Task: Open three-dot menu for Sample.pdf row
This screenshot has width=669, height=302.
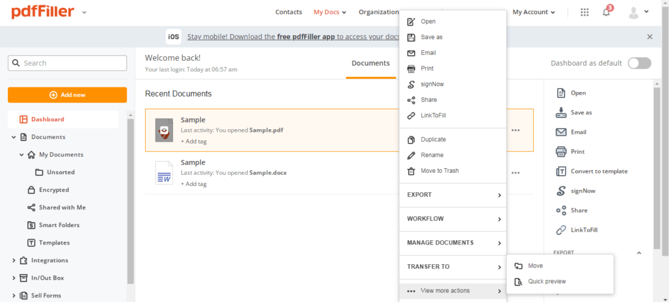Action: [x=515, y=130]
